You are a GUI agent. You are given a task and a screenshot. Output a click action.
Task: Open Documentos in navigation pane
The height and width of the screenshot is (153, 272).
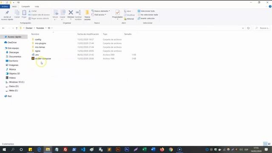(15, 57)
